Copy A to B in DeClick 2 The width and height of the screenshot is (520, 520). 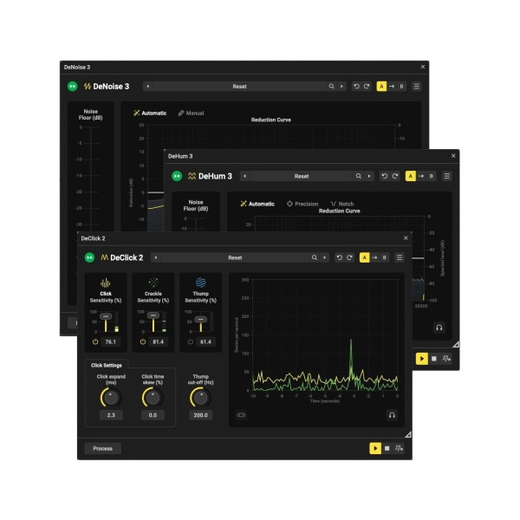tap(374, 257)
